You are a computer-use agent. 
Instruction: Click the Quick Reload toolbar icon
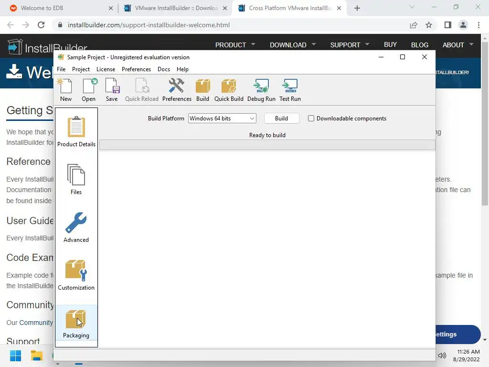click(141, 90)
